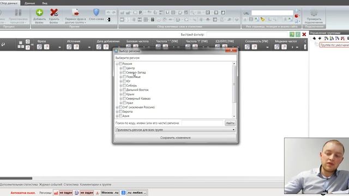Click the R icon in statistics toolbar
This screenshot has width=349, height=196.
208,13
